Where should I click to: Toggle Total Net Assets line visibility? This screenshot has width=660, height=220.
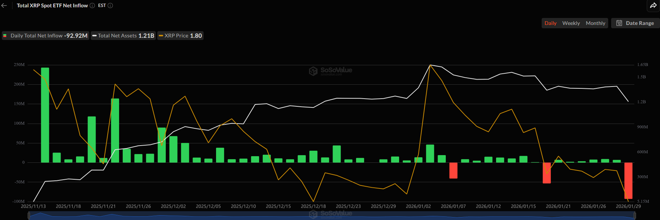coord(123,36)
